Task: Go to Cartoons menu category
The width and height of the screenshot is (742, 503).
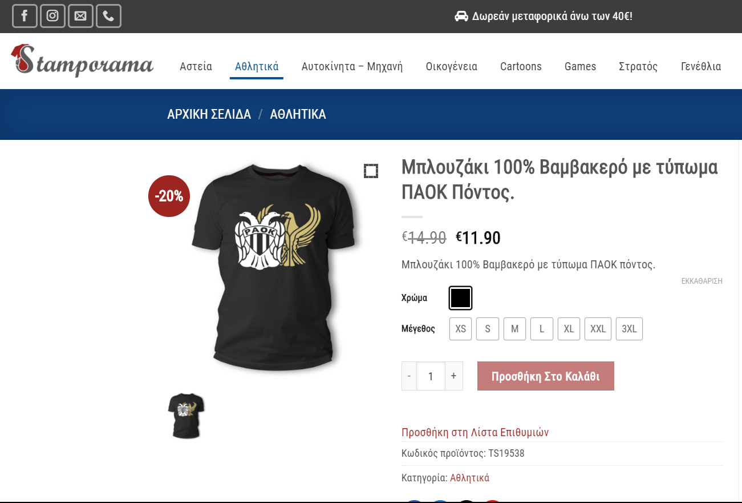Action: [521, 66]
